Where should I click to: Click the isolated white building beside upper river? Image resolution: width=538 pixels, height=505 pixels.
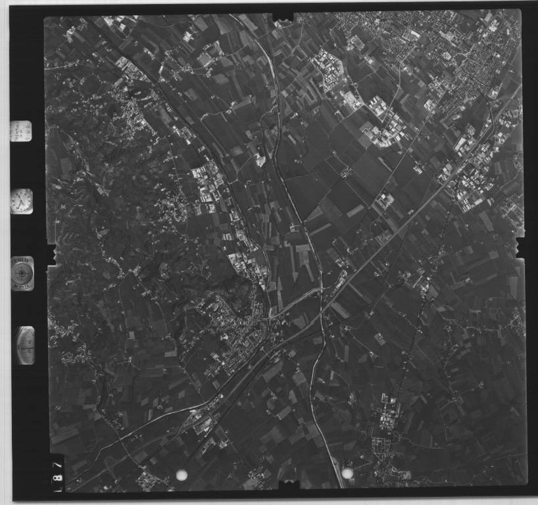(260, 160)
